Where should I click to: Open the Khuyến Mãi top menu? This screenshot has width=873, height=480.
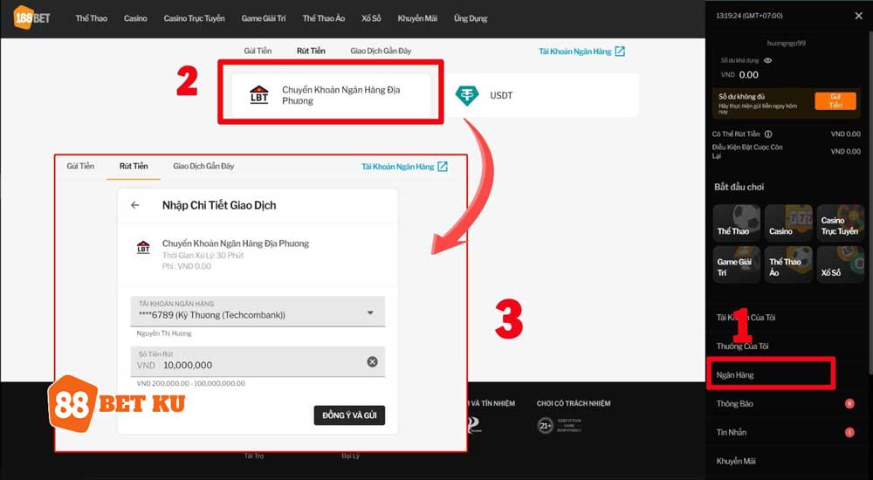[x=417, y=18]
